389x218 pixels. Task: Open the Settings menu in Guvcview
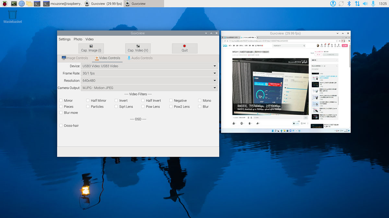pos(65,39)
